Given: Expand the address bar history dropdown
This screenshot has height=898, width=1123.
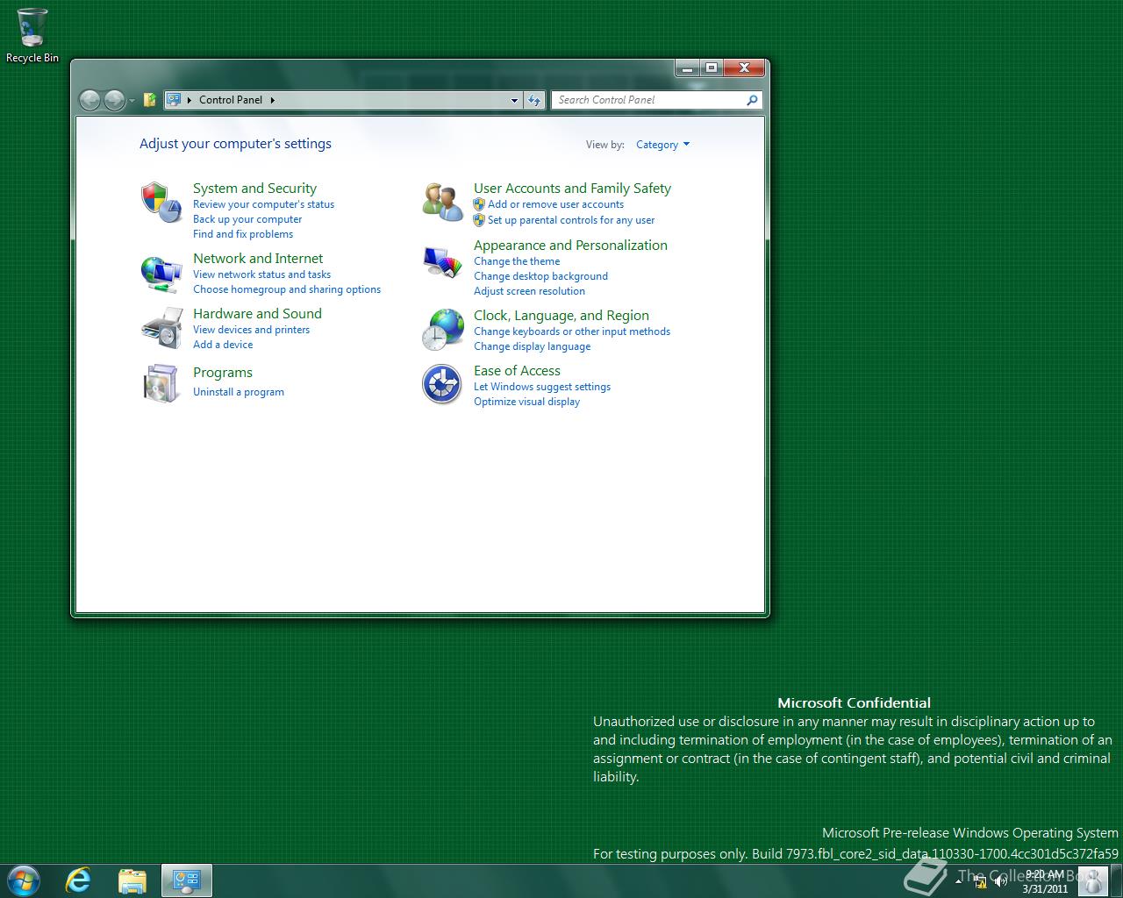Looking at the screenshot, I should 514,100.
